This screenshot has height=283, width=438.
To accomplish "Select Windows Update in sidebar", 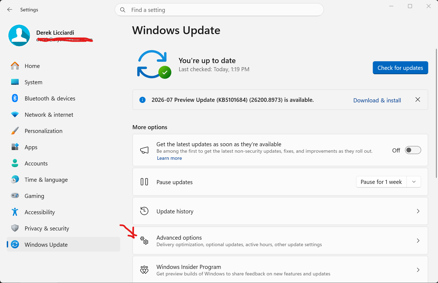I will [x=63, y=244].
